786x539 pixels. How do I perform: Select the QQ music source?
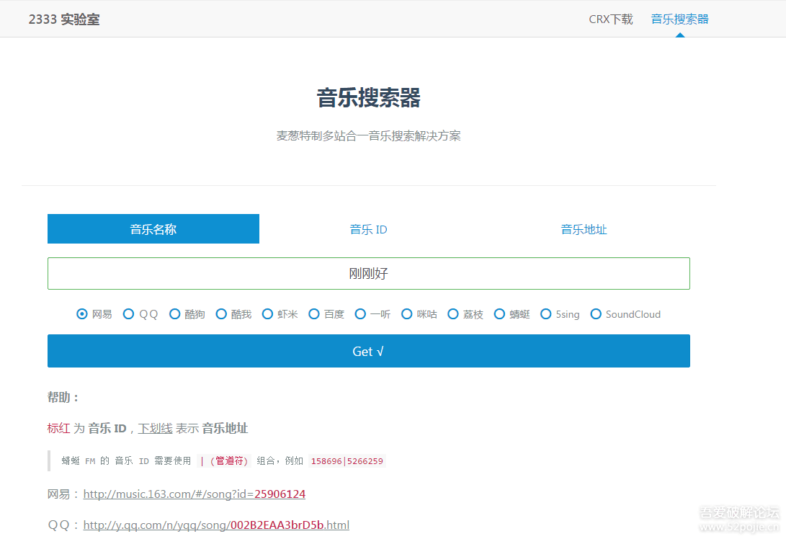click(128, 314)
